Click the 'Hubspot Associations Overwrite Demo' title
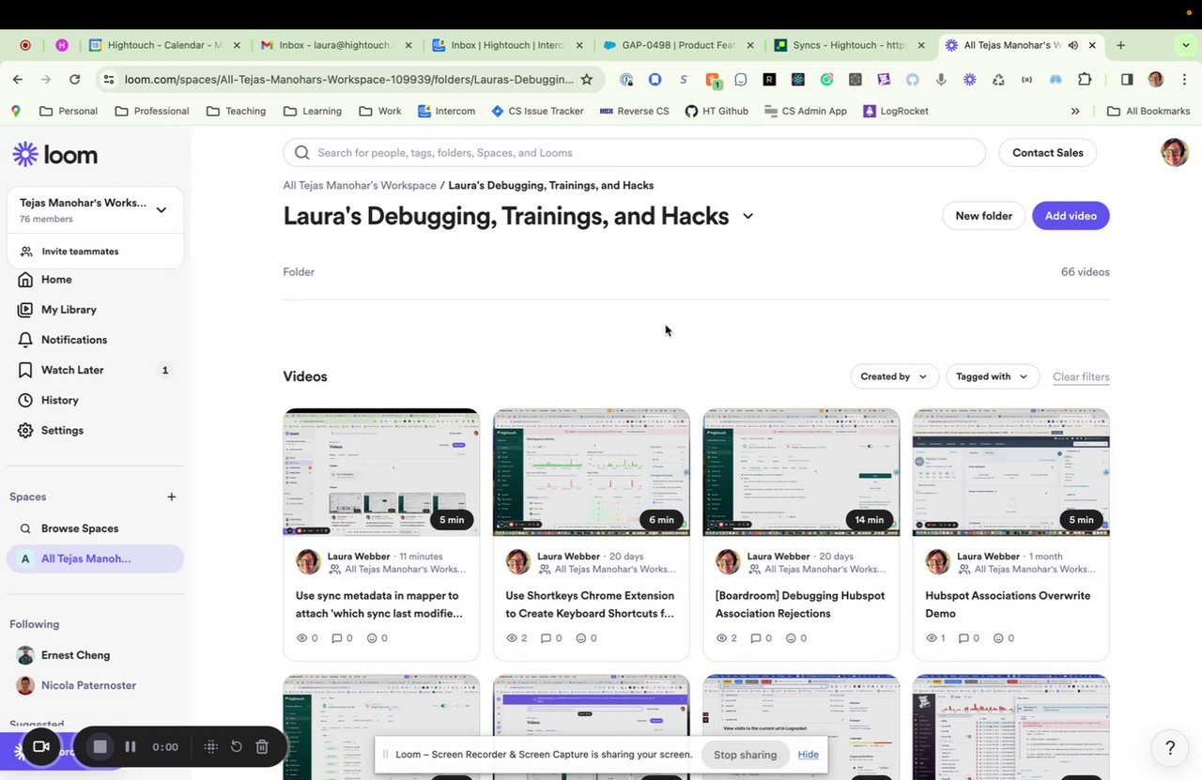1202x780 pixels. tap(1008, 604)
